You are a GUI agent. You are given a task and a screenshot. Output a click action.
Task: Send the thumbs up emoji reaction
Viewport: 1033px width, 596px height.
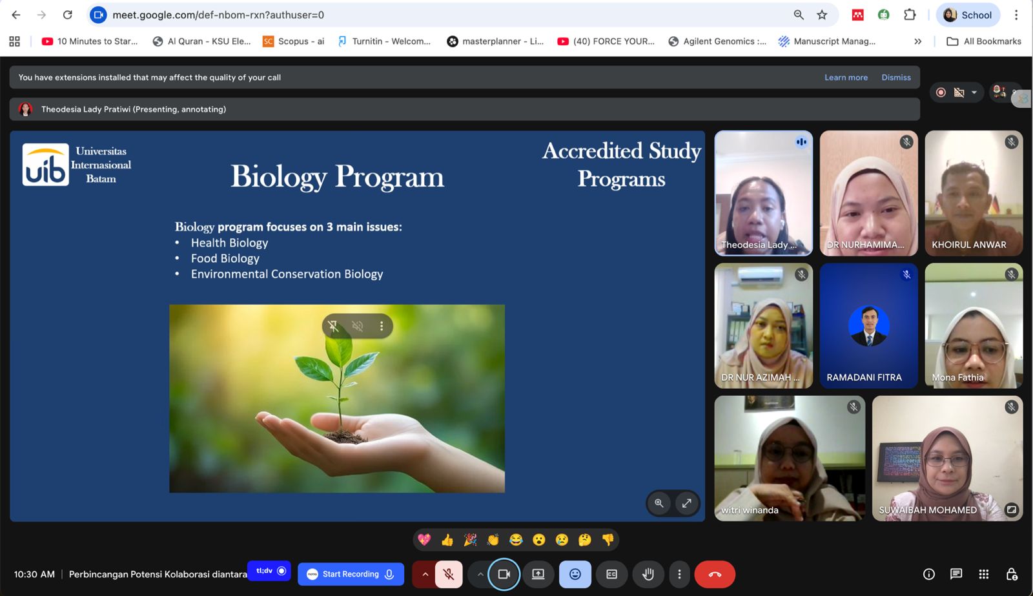tap(447, 540)
